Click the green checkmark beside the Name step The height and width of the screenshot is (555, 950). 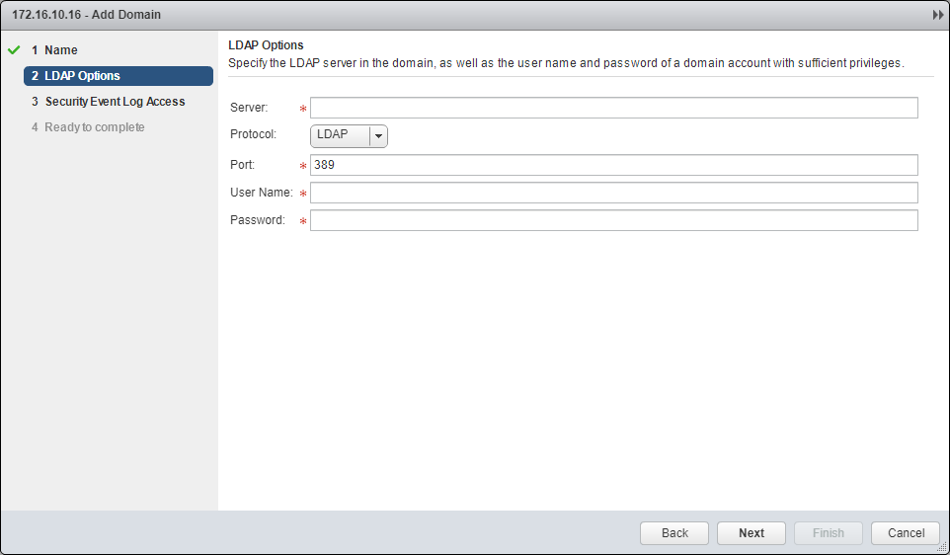pyautogui.click(x=14, y=49)
